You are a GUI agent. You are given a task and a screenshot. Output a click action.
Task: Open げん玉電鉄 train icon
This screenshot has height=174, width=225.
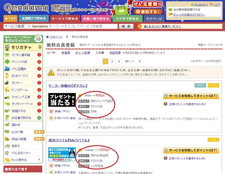[7, 69]
